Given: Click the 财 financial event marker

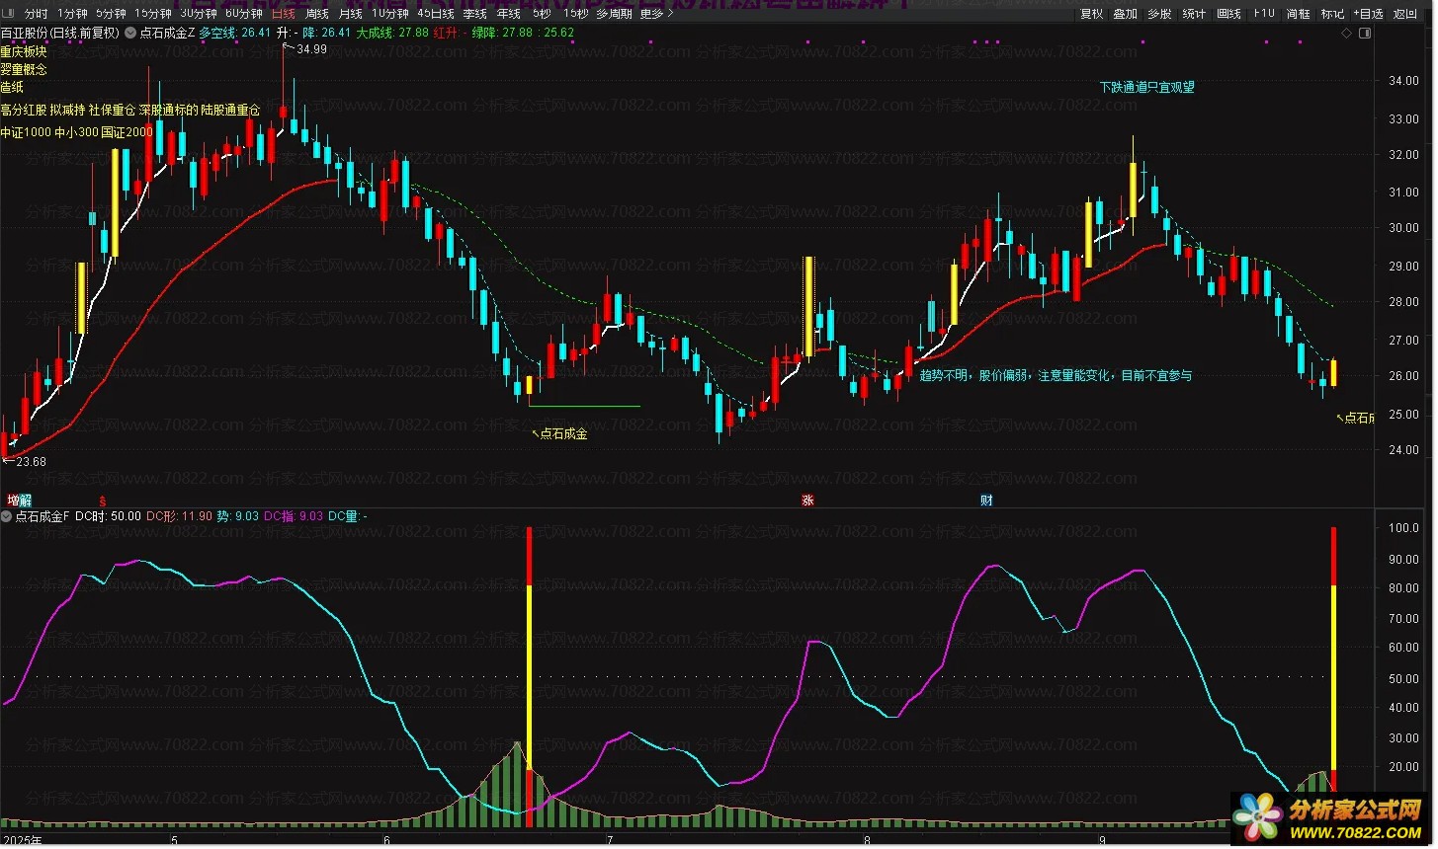Looking at the screenshot, I should [986, 501].
